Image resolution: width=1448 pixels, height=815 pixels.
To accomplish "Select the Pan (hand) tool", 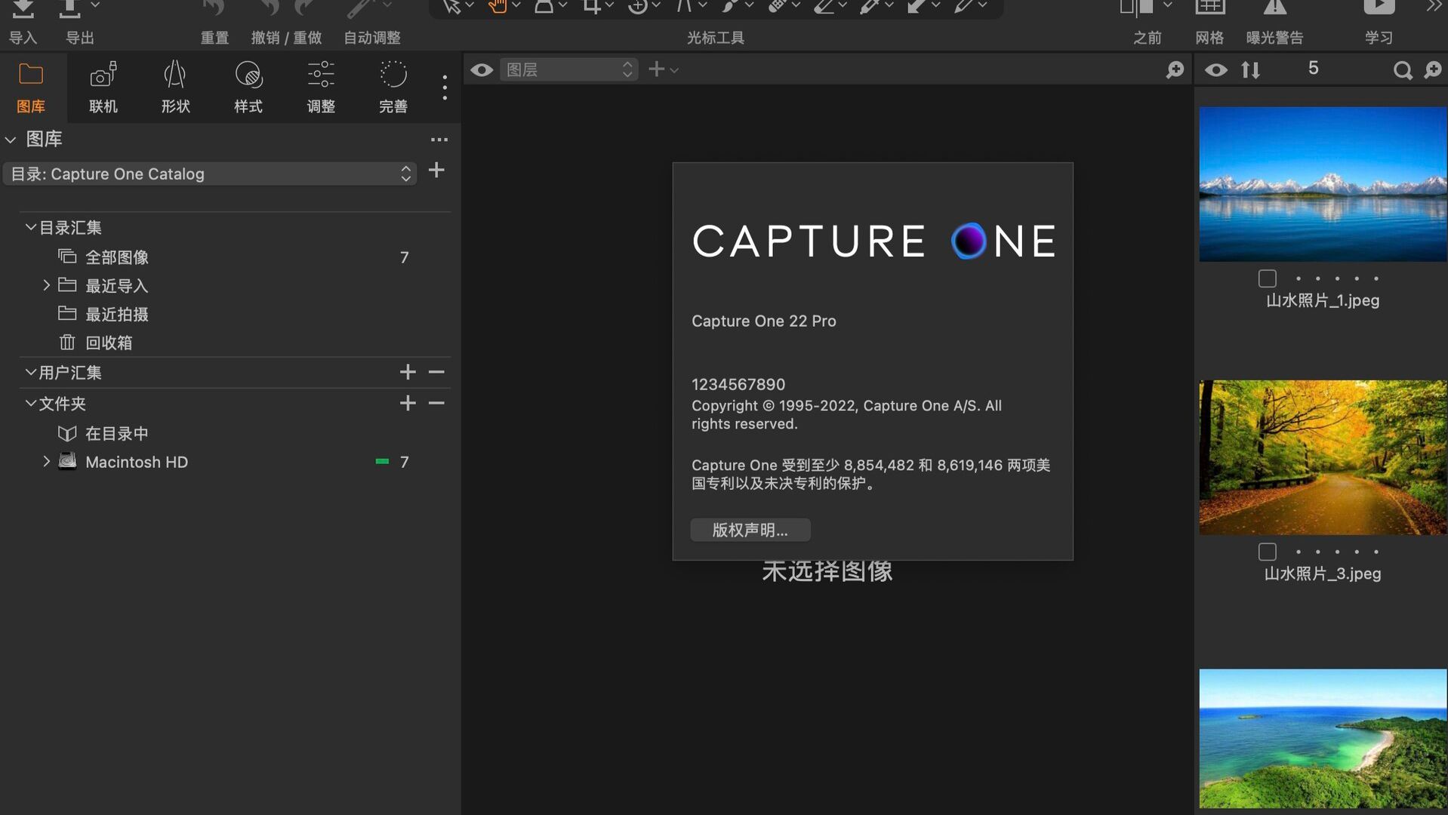I will 498,6.
